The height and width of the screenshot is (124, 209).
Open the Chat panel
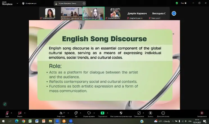click(x=76, y=113)
